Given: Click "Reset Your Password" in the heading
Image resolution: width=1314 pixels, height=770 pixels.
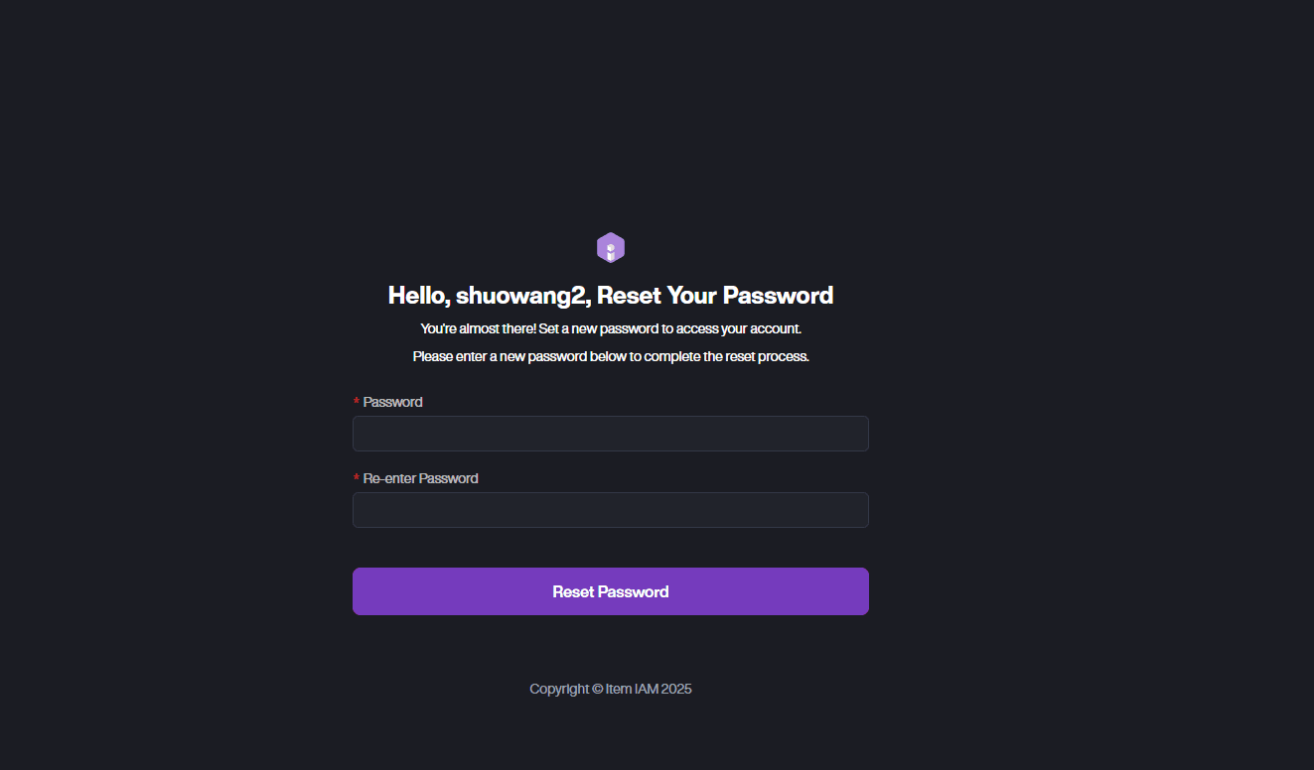Looking at the screenshot, I should [715, 296].
